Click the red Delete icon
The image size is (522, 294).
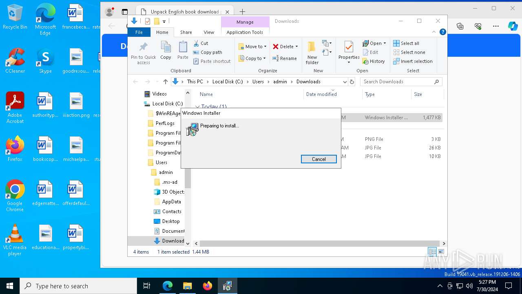tap(276, 47)
